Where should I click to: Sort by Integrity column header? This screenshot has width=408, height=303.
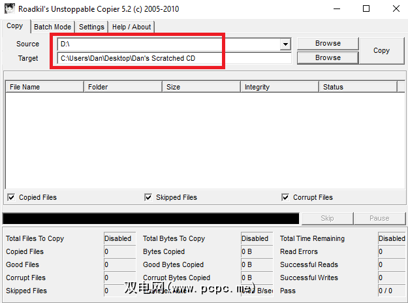coord(279,87)
